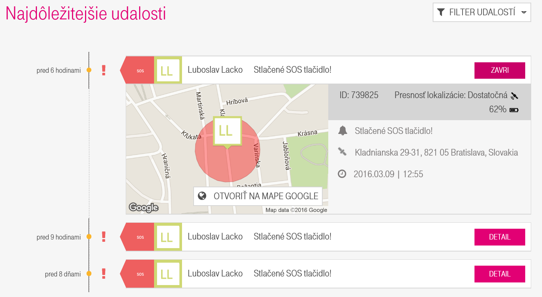
Task: Click the bell icon in event details
Action: pyautogui.click(x=342, y=131)
